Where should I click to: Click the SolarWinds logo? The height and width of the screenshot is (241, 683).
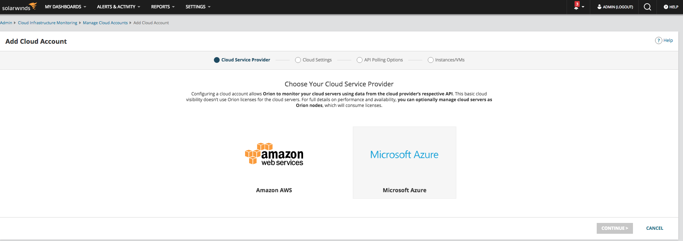(x=19, y=7)
